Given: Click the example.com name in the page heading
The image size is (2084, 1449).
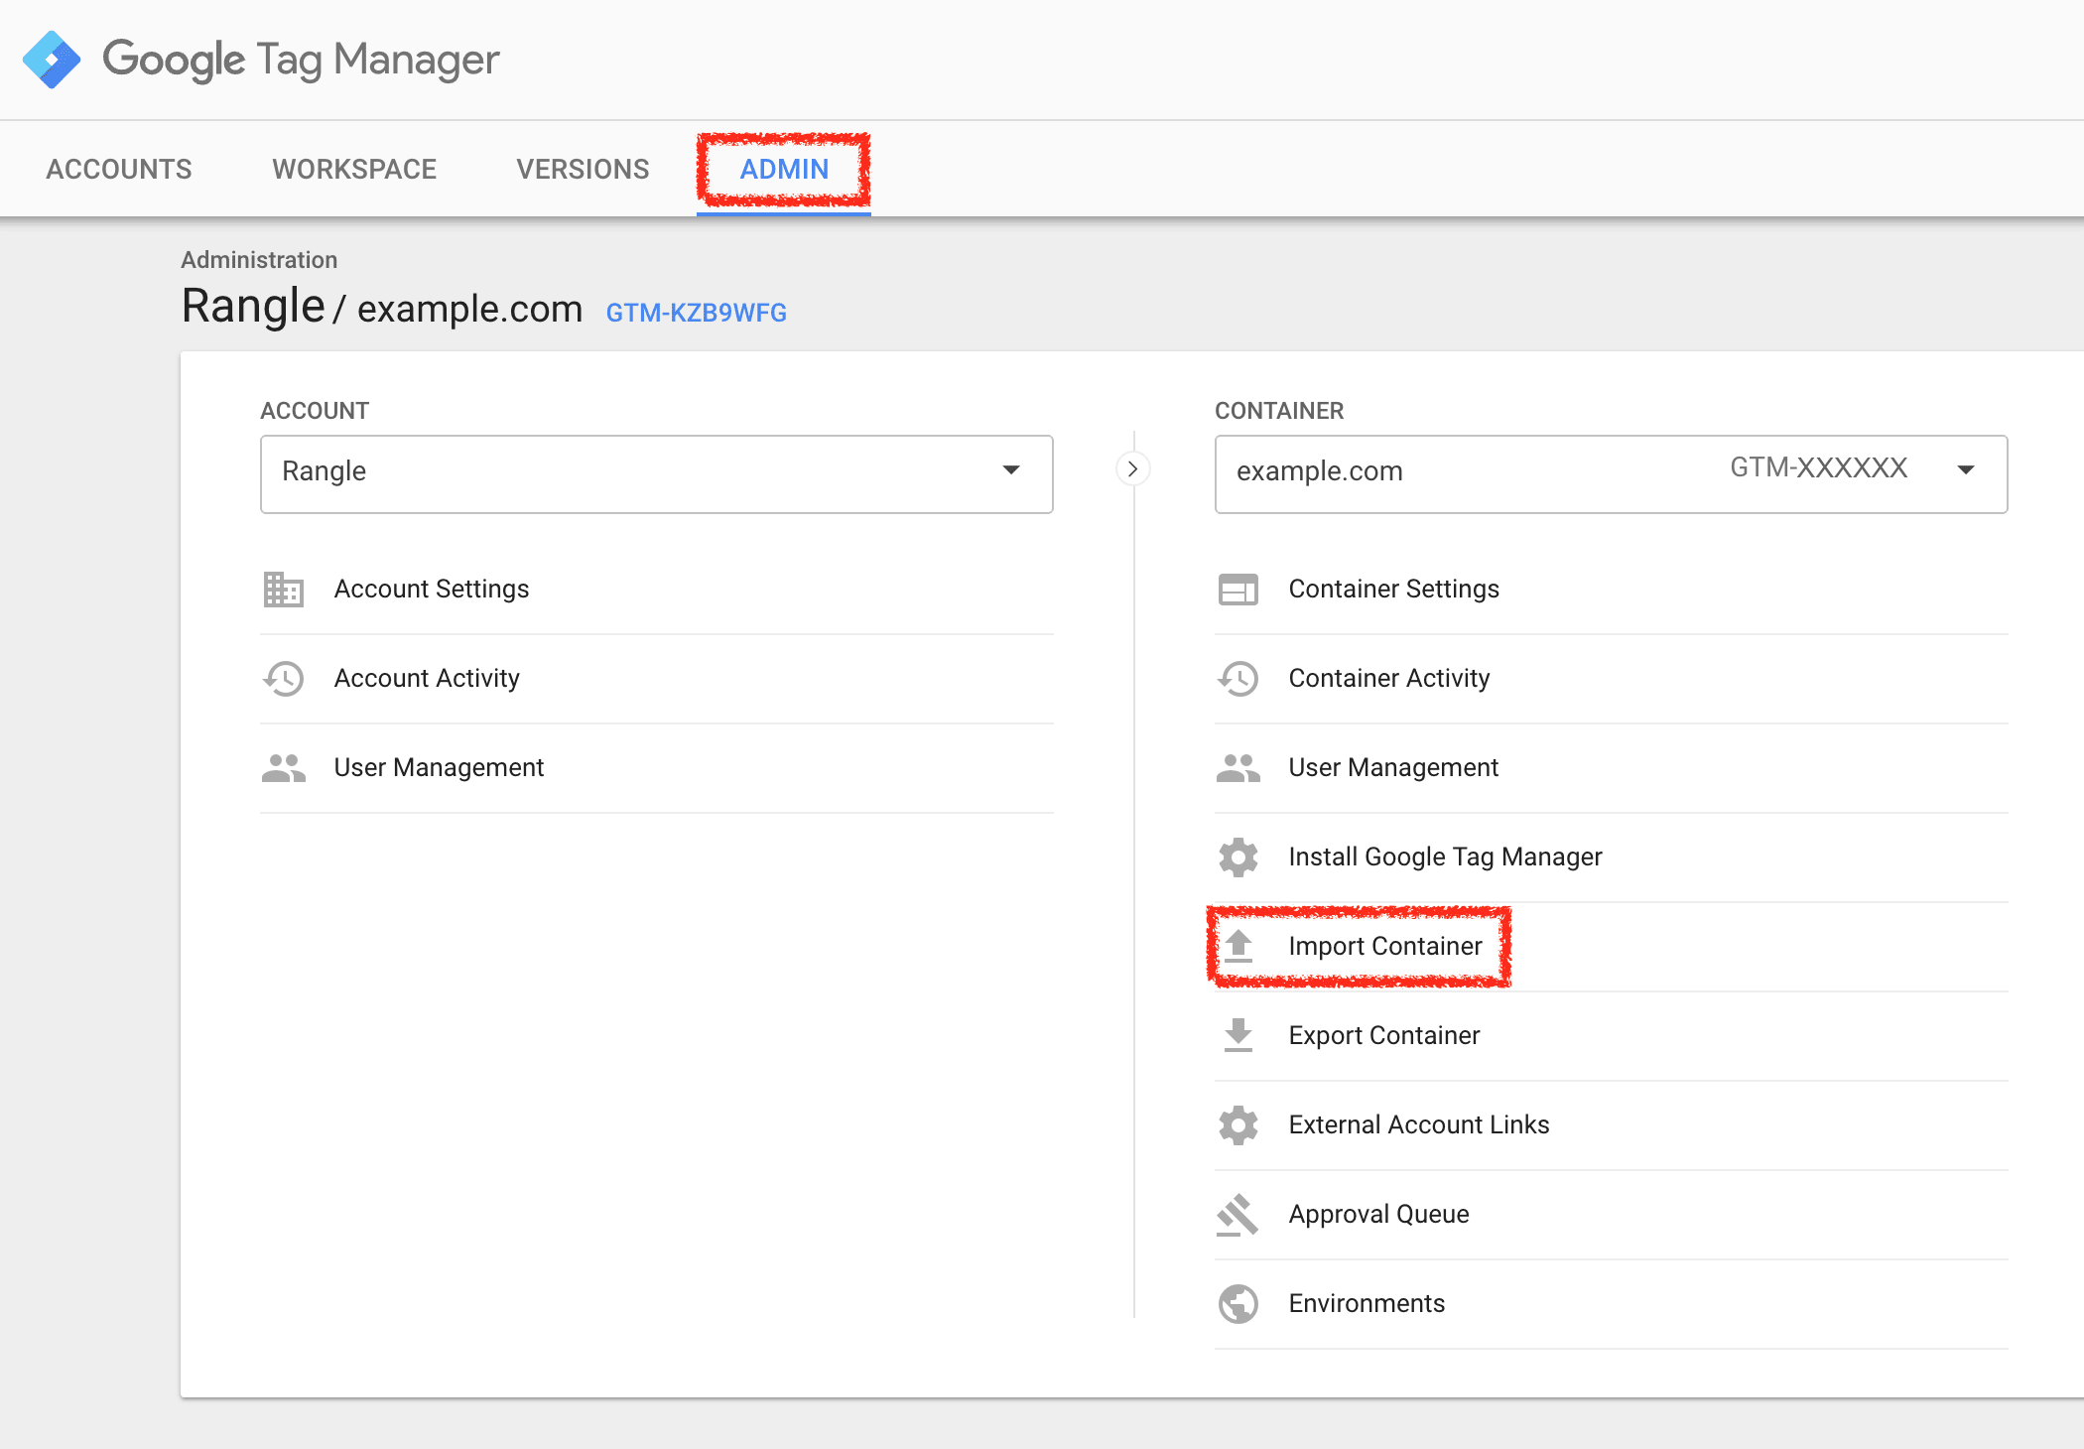Looking at the screenshot, I should 469,309.
